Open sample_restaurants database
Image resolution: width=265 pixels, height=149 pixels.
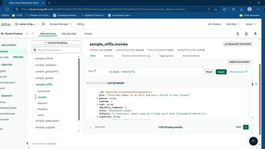tap(47, 121)
